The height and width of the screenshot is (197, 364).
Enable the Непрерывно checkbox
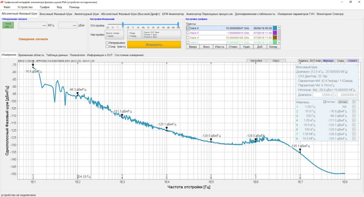point(107,43)
